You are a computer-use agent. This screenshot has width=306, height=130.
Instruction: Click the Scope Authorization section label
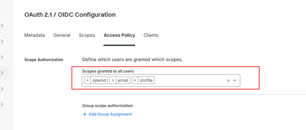(x=44, y=60)
